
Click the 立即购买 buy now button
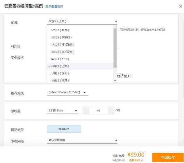(168, 157)
